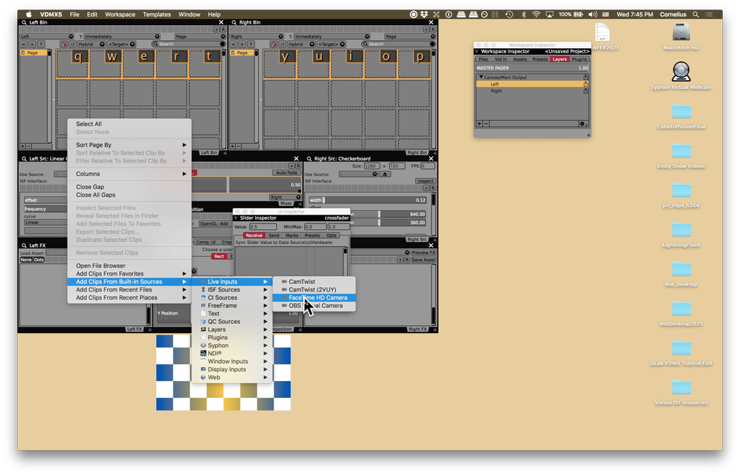Choose Select All in the context menu
This screenshot has width=740, height=475.
pyautogui.click(x=129, y=124)
